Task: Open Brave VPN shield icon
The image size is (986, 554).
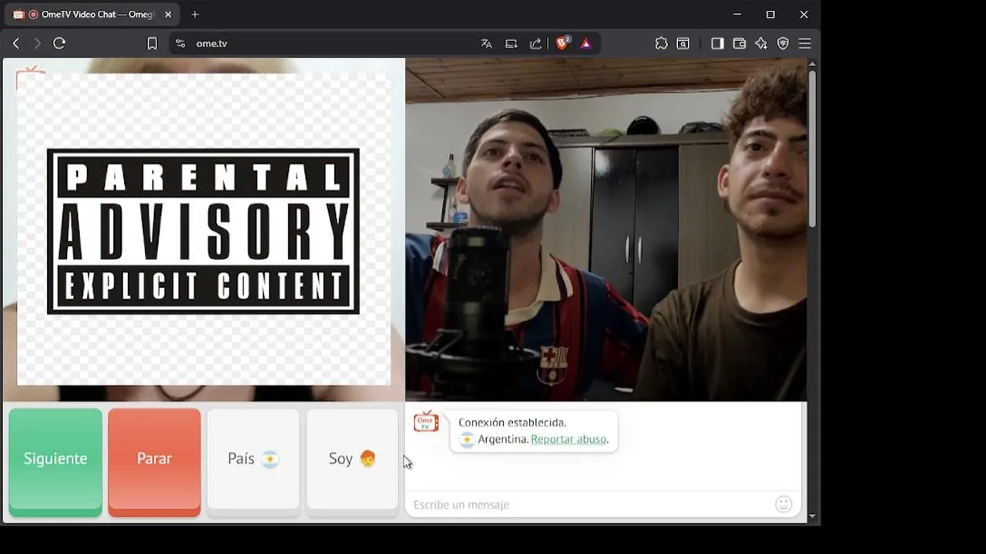Action: [783, 44]
